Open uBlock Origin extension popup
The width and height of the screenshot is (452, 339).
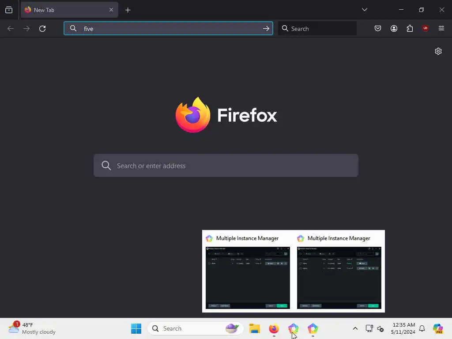425,28
